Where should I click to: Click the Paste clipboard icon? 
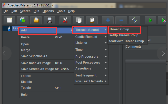92,20
